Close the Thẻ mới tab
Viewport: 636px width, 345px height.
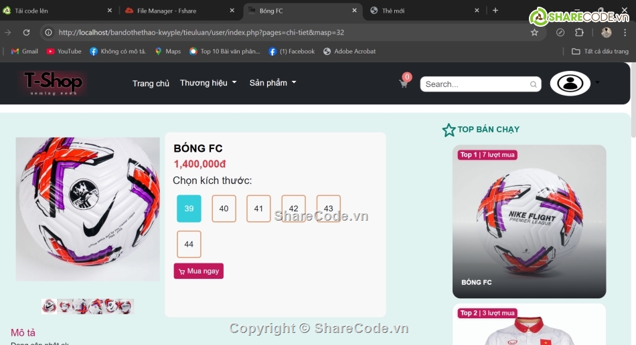pyautogui.click(x=477, y=11)
